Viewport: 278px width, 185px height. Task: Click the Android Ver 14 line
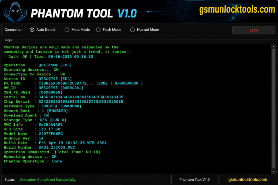pyautogui.click(x=24, y=138)
